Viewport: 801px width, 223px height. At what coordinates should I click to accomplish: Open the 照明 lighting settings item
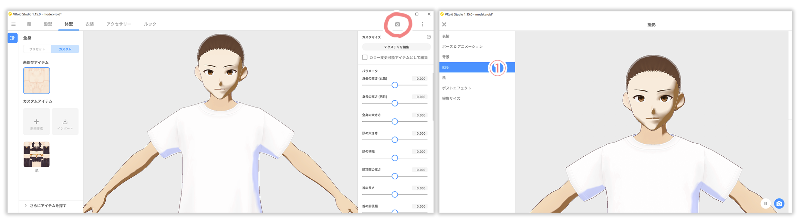coord(465,67)
